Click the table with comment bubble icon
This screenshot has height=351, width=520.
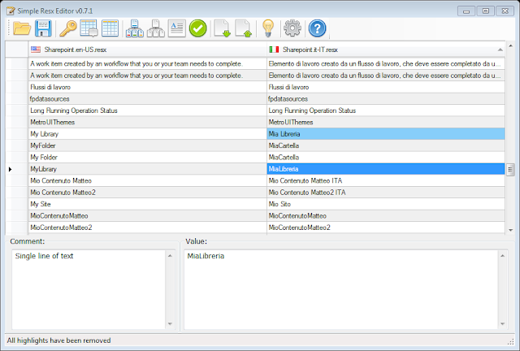89,28
